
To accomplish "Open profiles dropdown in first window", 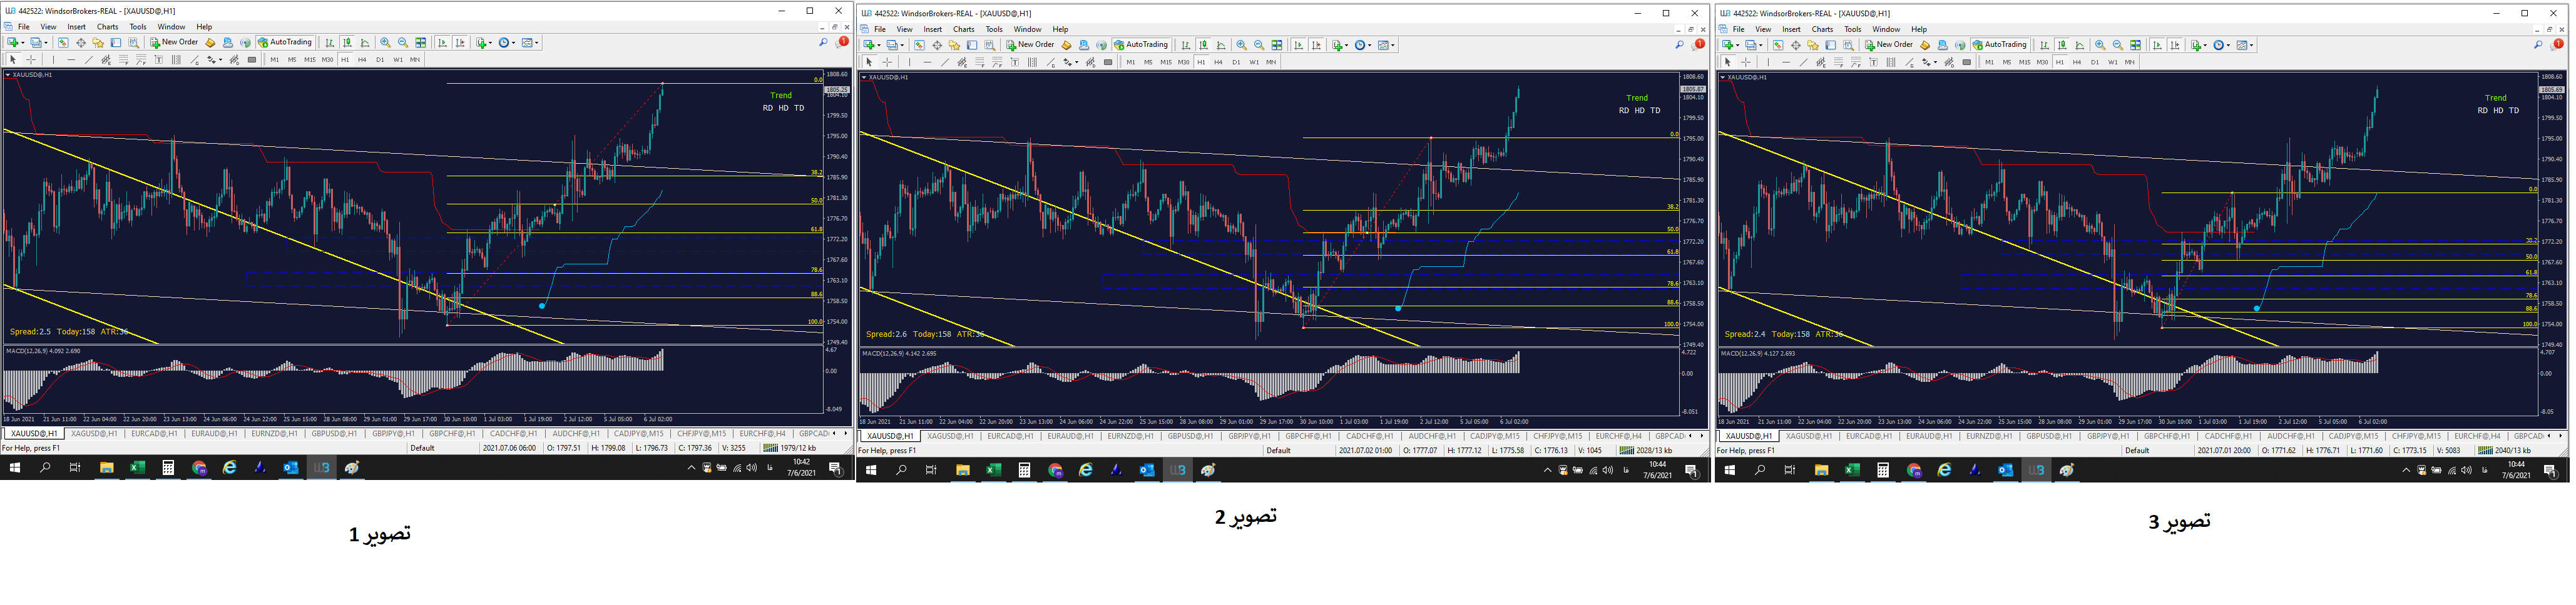I will [39, 43].
